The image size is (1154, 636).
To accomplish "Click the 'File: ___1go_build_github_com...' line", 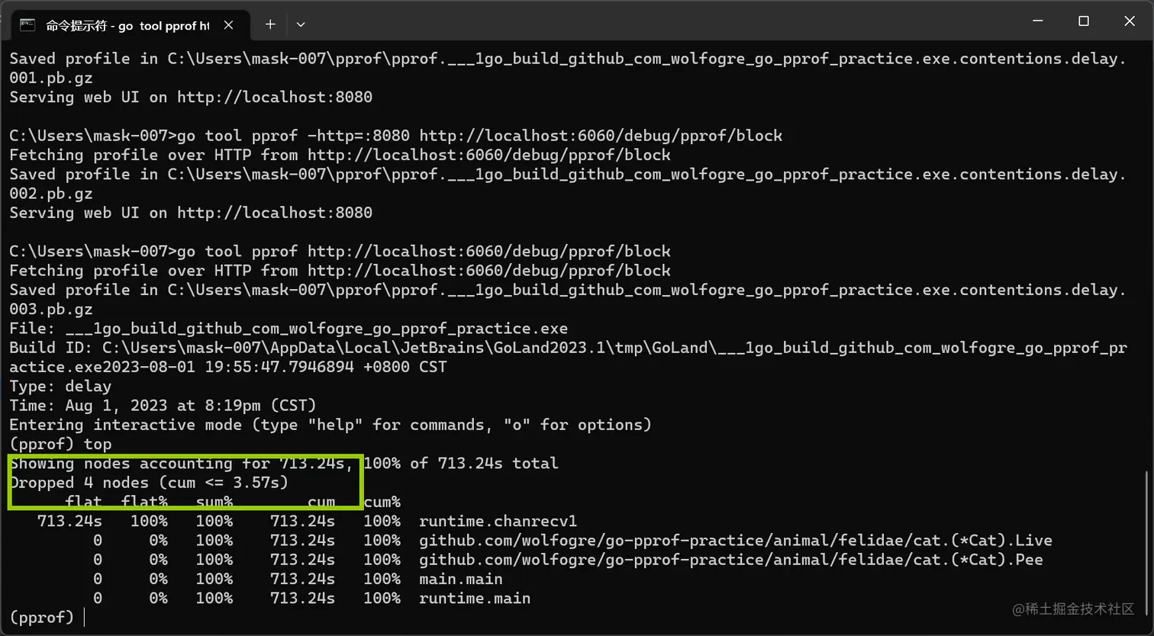I will click(x=288, y=328).
